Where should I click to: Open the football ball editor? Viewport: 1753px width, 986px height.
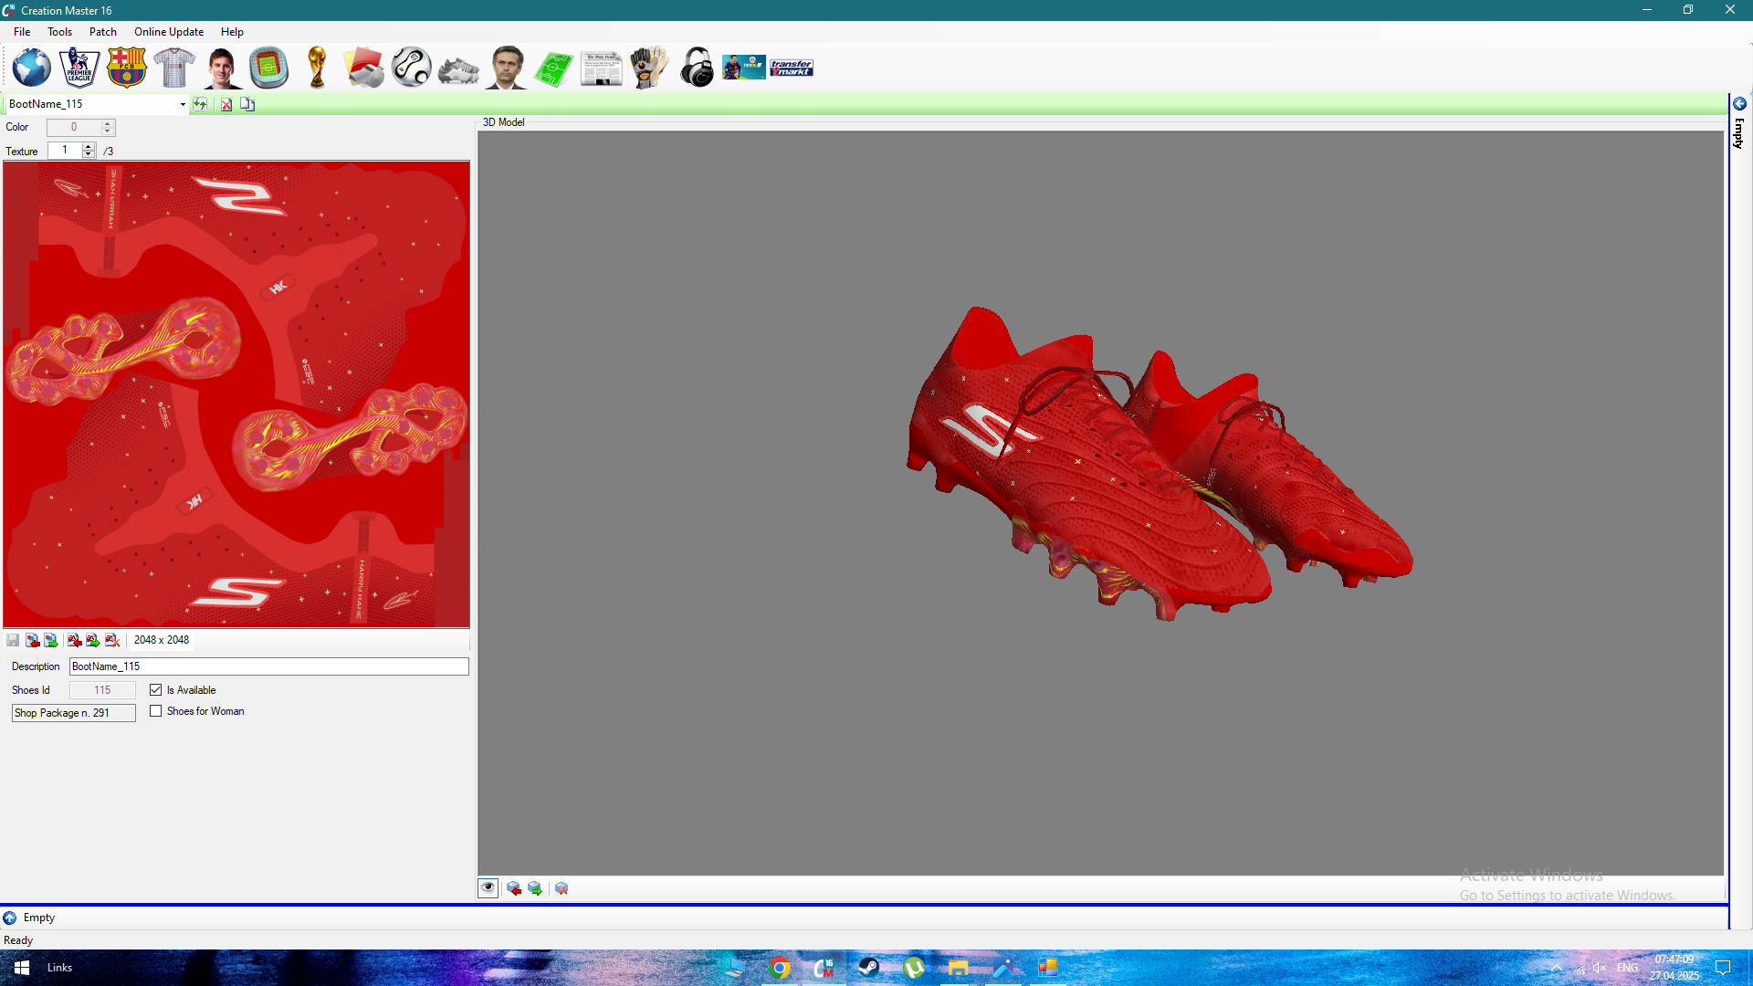point(412,68)
